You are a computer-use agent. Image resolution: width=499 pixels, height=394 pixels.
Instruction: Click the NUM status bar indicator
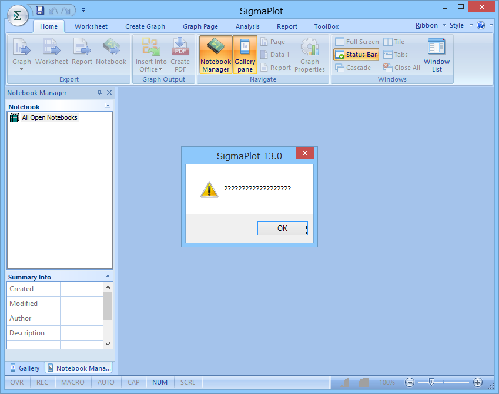[160, 382]
